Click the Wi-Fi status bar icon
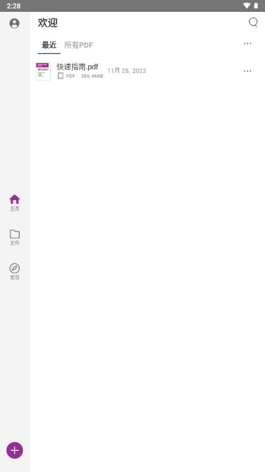The height and width of the screenshot is (472, 265). [x=247, y=6]
